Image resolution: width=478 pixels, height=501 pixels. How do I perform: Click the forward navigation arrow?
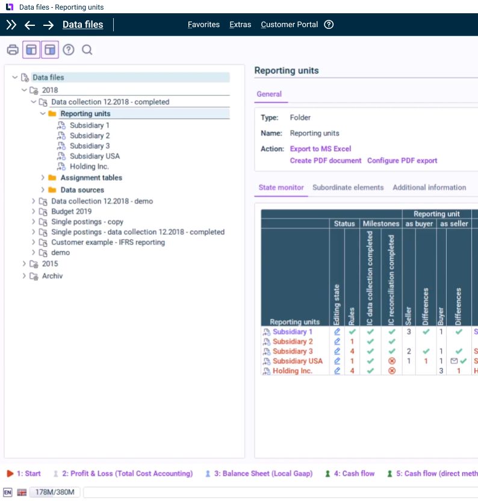click(x=48, y=25)
